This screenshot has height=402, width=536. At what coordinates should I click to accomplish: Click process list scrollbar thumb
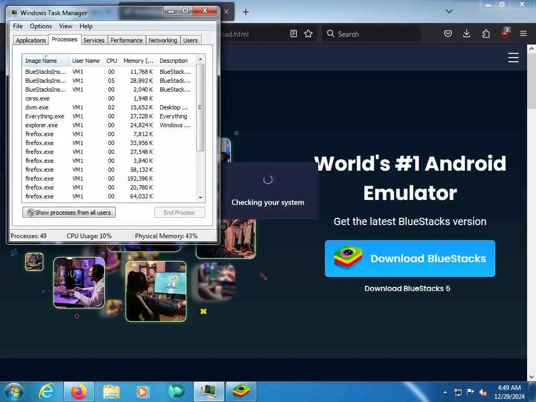tap(200, 107)
